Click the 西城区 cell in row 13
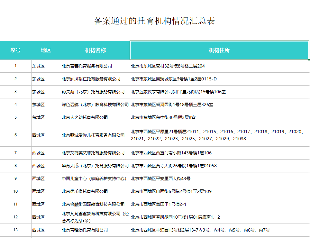This screenshot has height=238, width=310. (38, 230)
